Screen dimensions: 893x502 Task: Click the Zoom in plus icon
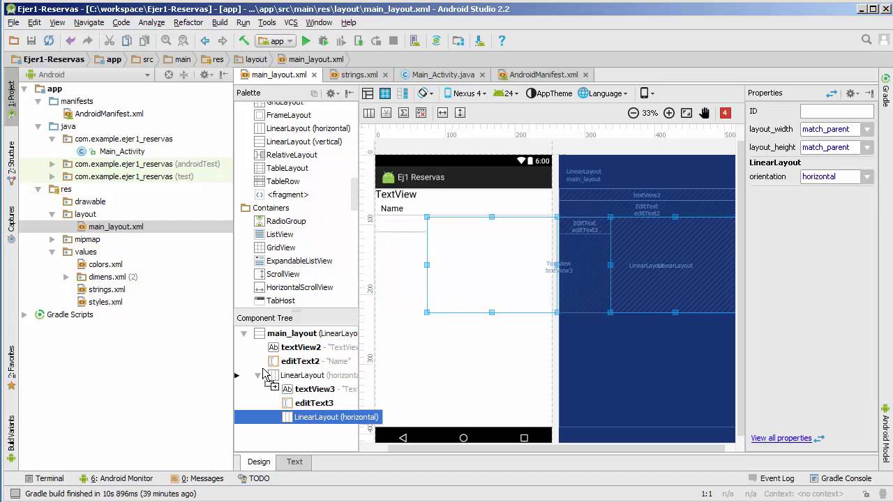pos(669,113)
